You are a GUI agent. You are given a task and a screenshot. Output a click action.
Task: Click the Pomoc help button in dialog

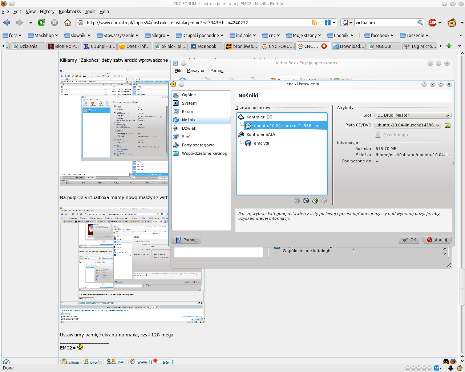(x=186, y=240)
